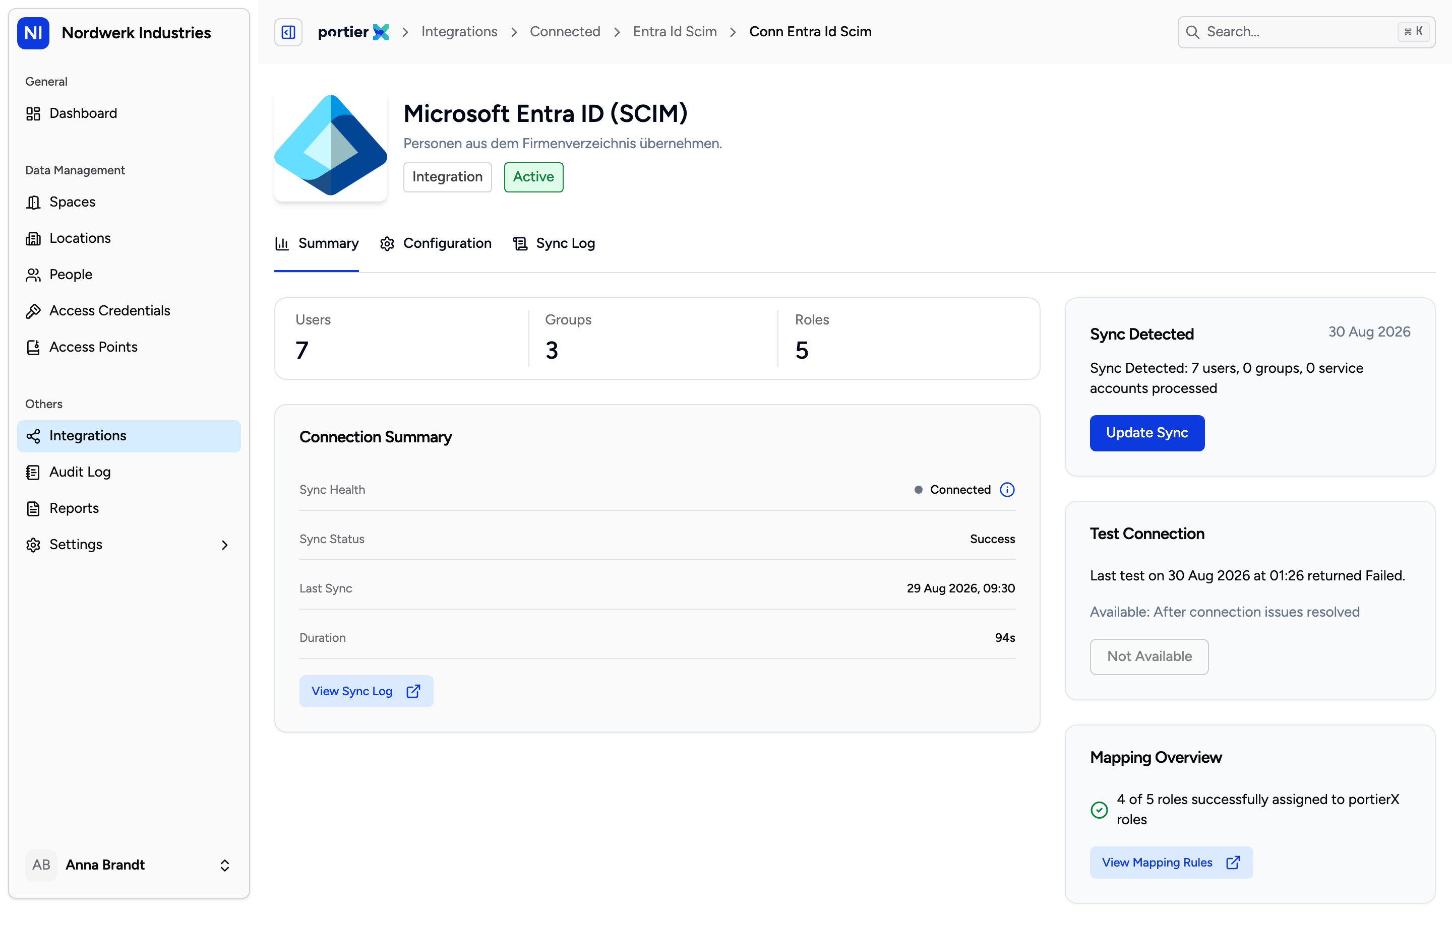Click the portier X logo
This screenshot has height=928, width=1452.
coord(353,32)
